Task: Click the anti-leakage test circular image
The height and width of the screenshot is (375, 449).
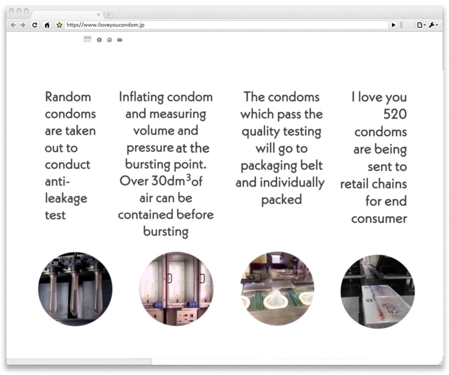Action: pos(75,289)
